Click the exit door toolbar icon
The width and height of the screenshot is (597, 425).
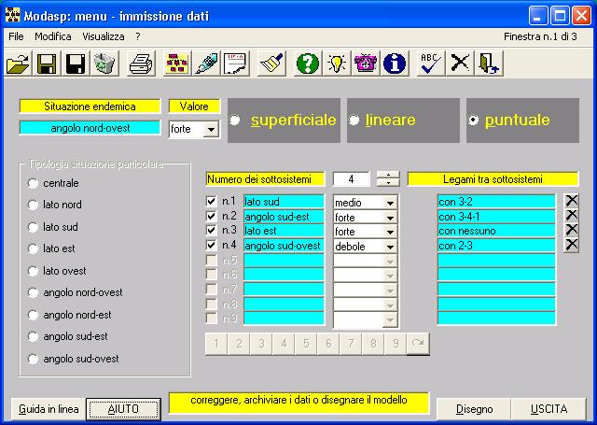point(490,64)
